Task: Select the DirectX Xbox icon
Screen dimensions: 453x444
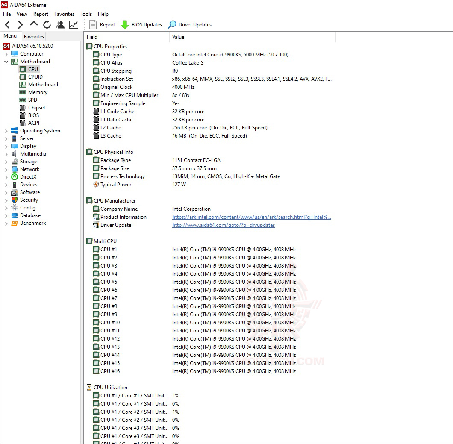Action: tap(15, 177)
